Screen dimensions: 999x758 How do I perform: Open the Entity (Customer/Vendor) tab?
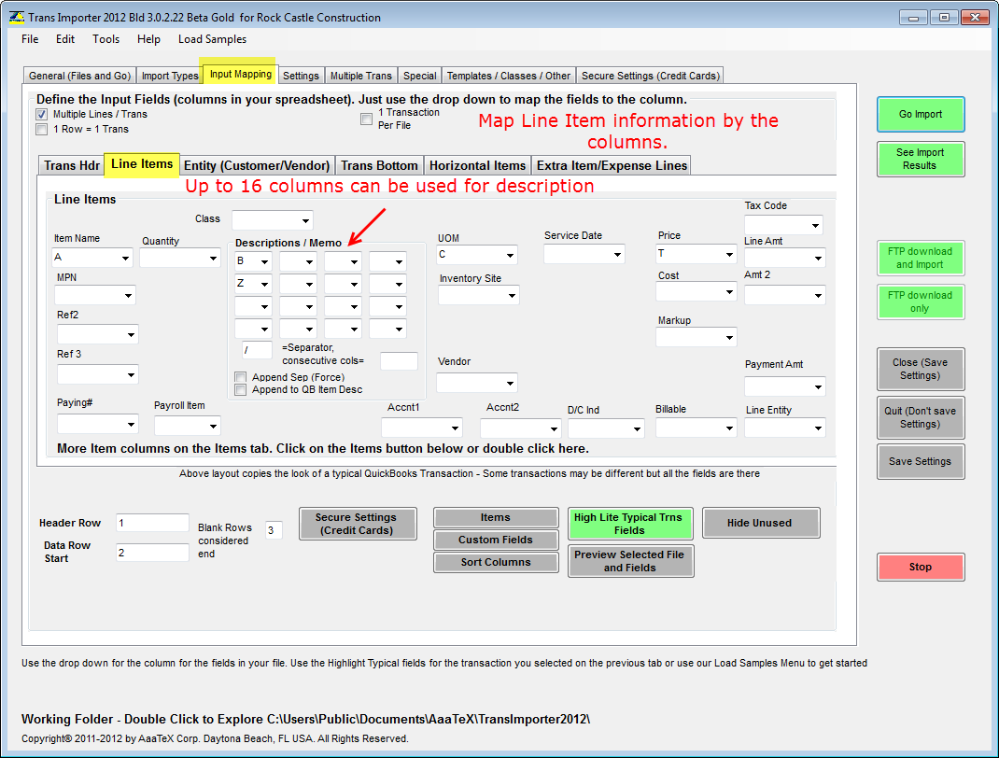pyautogui.click(x=257, y=165)
